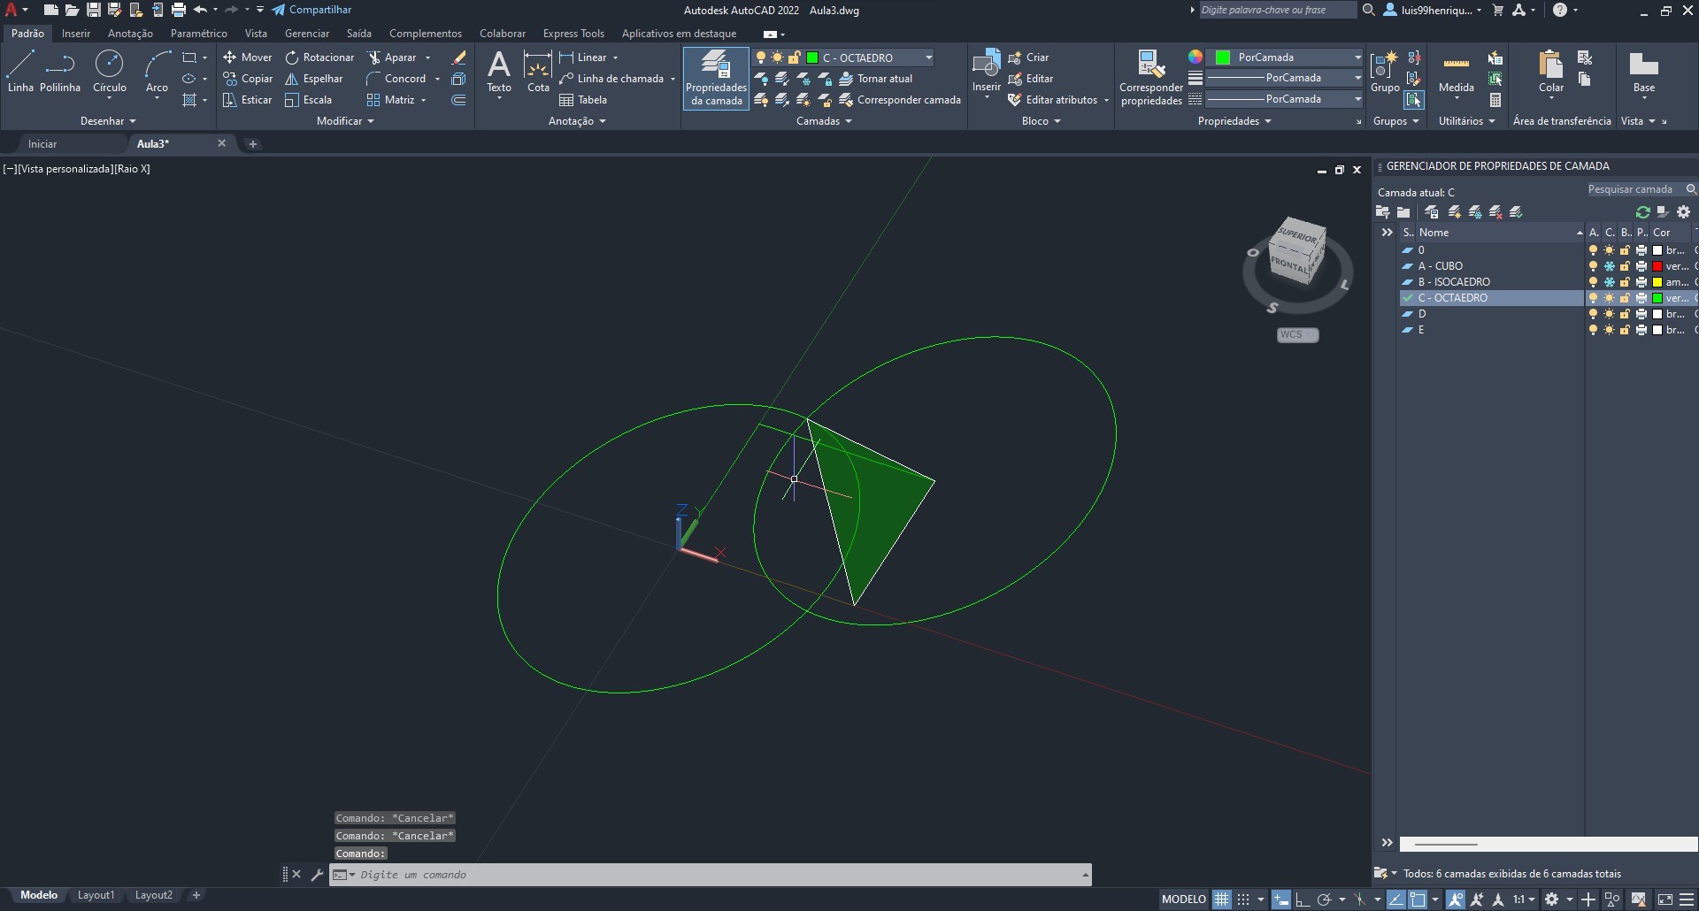The image size is (1699, 911).
Task: Click the Base view icon
Action: (x=1643, y=72)
